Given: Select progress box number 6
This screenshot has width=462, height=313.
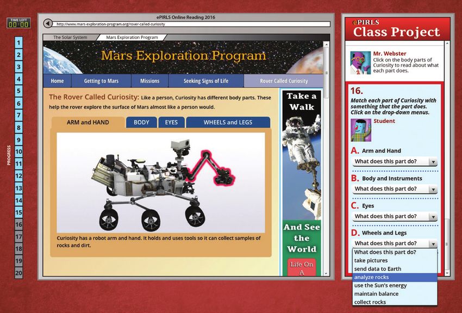Looking at the screenshot, I should (x=18, y=103).
